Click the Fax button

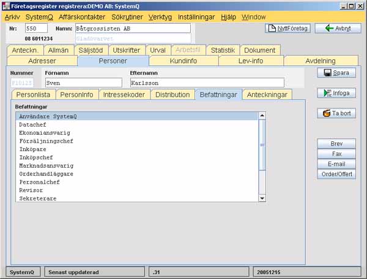pos(336,154)
